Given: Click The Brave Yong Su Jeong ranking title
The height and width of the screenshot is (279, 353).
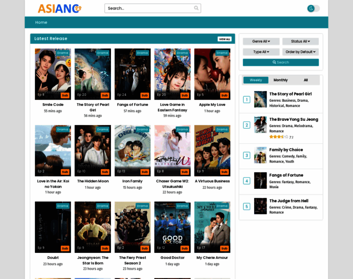Looking at the screenshot, I should click(x=294, y=120).
